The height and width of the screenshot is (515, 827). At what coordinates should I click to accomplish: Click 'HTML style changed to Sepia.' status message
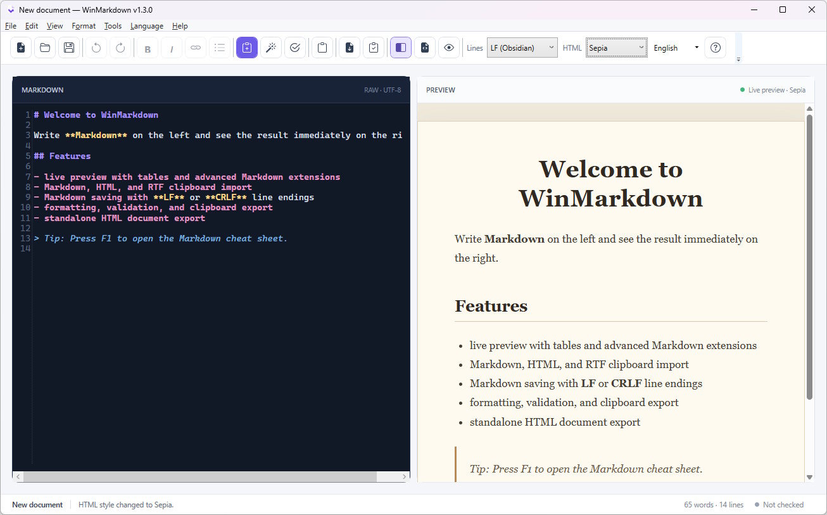point(126,505)
